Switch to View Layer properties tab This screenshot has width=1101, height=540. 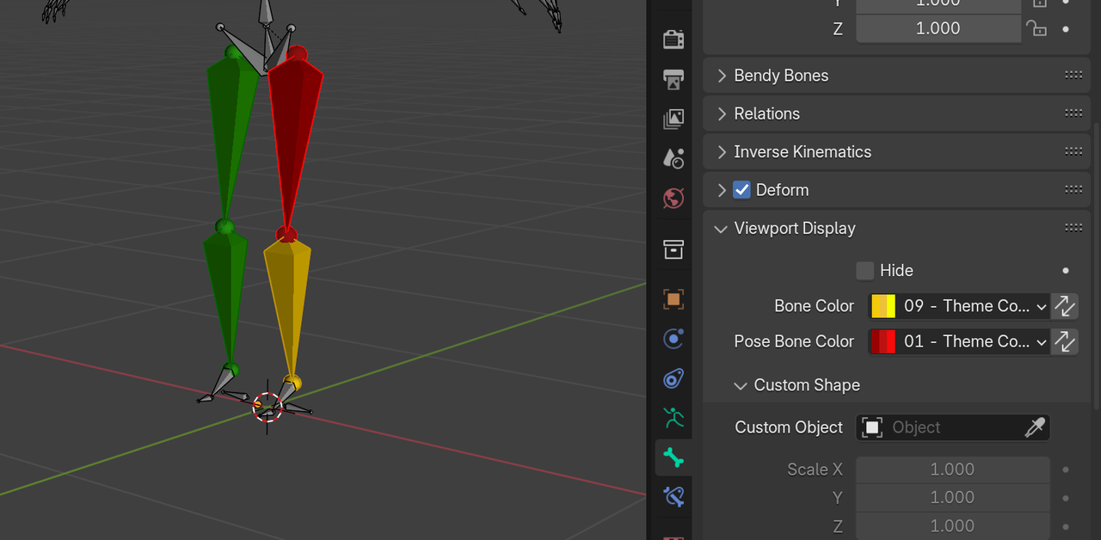point(674,119)
